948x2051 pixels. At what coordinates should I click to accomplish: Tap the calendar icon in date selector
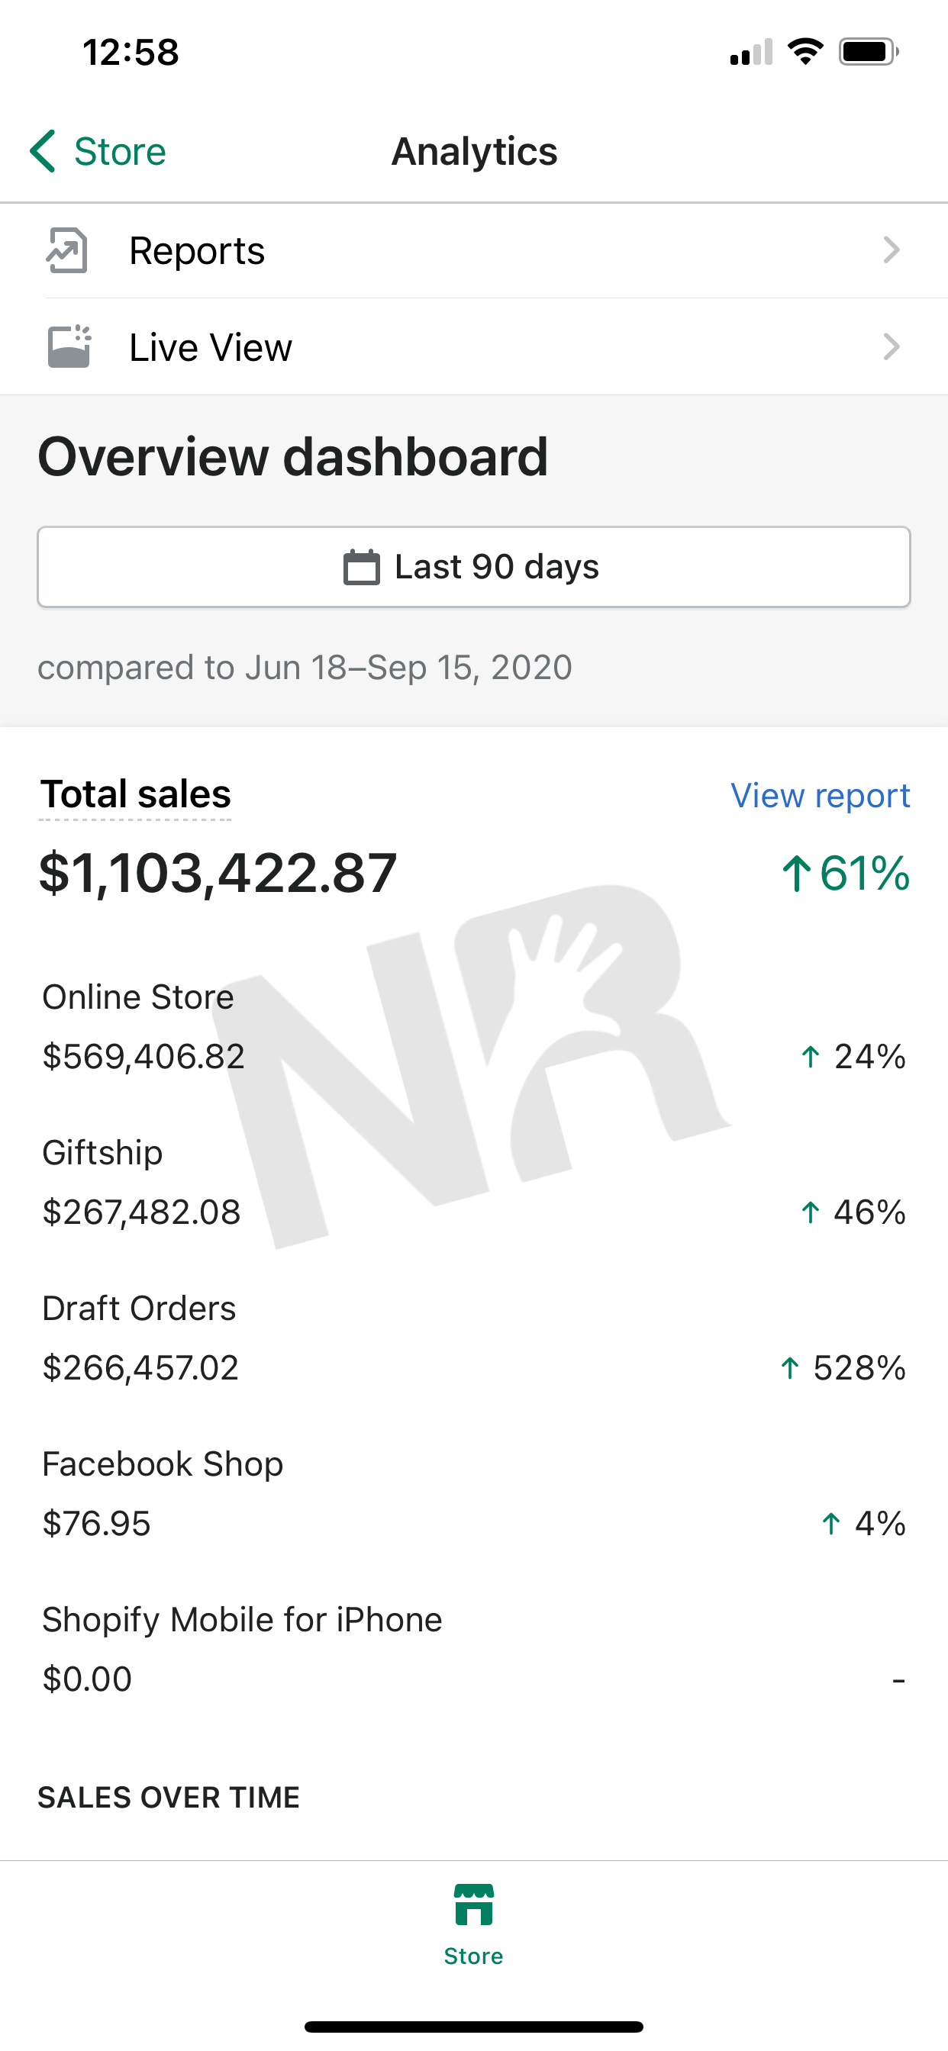point(362,568)
